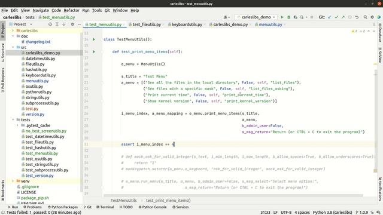The image size is (383, 215).
Task: Update project from Git (blue arrow)
Action: pos(330,17)
